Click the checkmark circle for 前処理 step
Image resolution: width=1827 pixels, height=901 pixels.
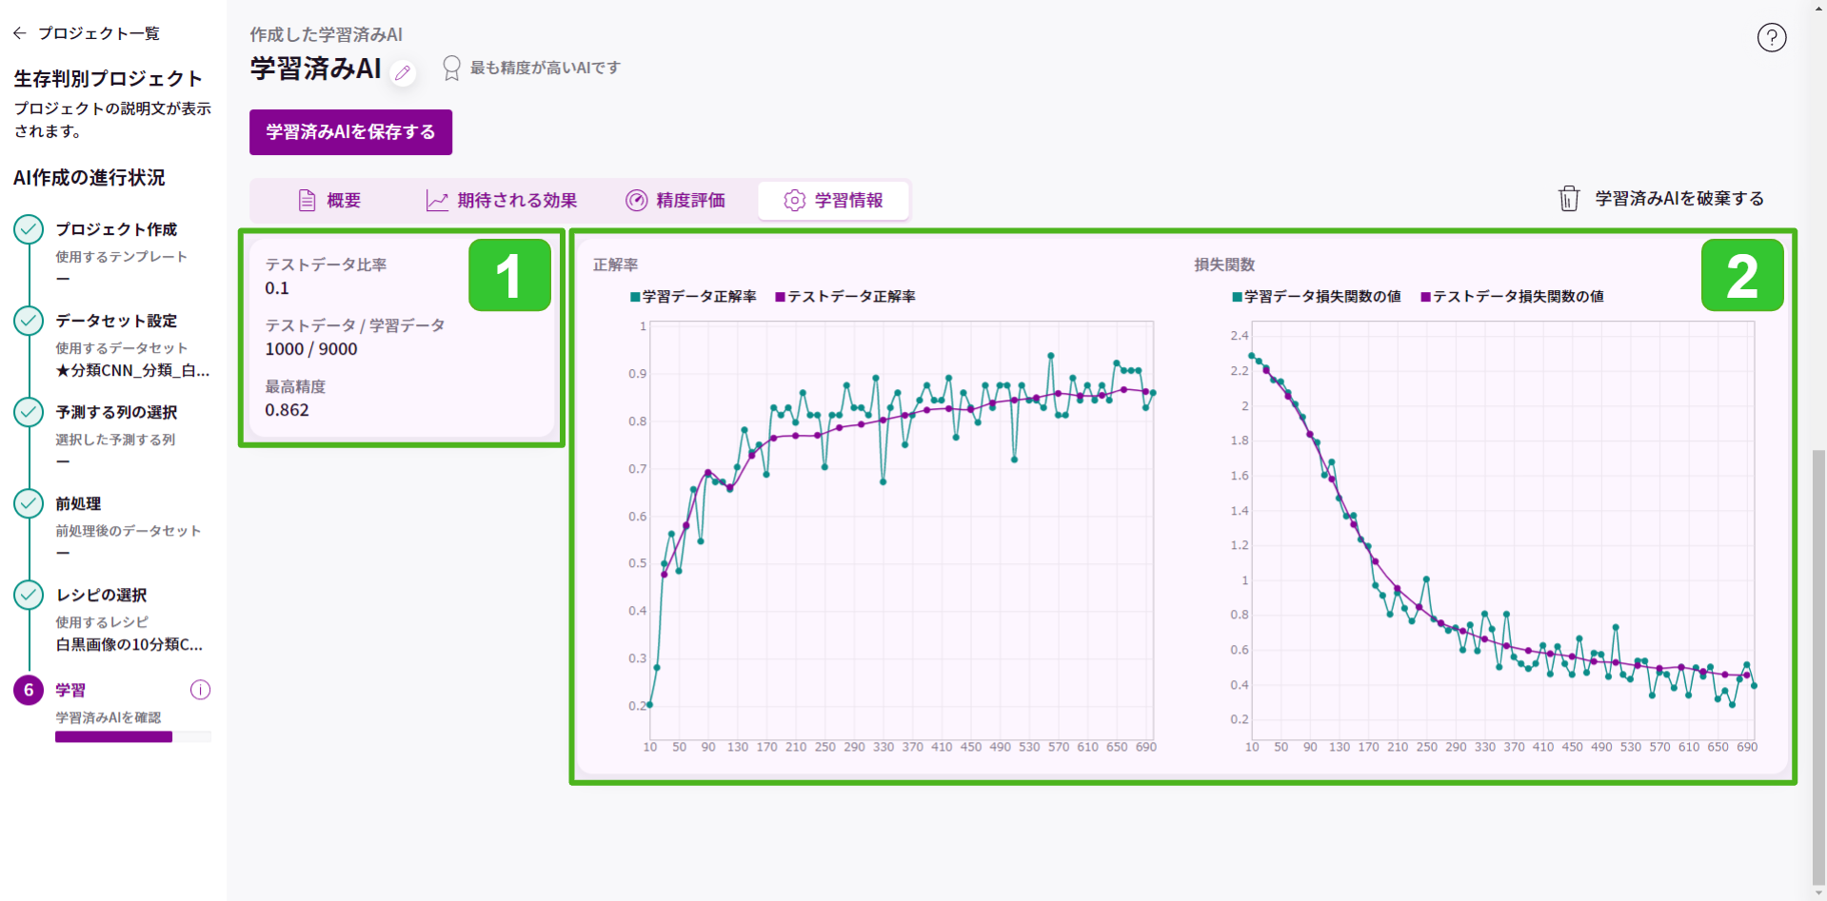(x=29, y=503)
